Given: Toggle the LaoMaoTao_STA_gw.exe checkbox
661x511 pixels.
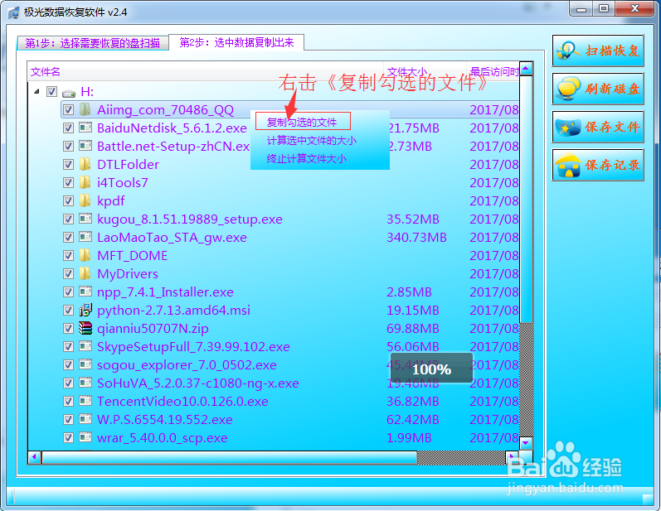Looking at the screenshot, I should 68,238.
